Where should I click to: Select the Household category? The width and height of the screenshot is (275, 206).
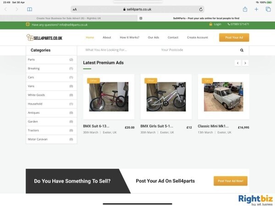pos(51,104)
